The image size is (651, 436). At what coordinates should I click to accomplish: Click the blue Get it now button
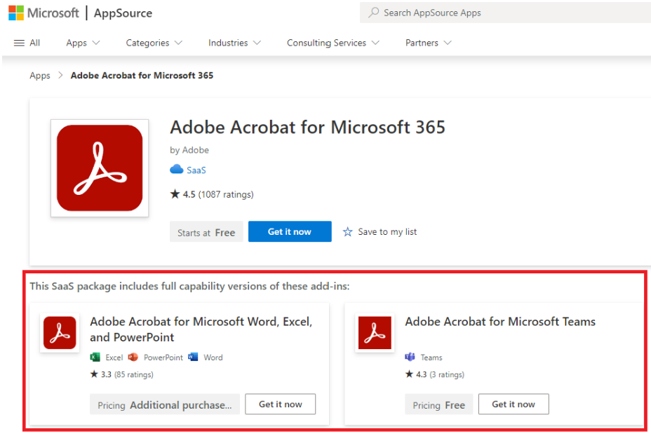pyautogui.click(x=290, y=231)
